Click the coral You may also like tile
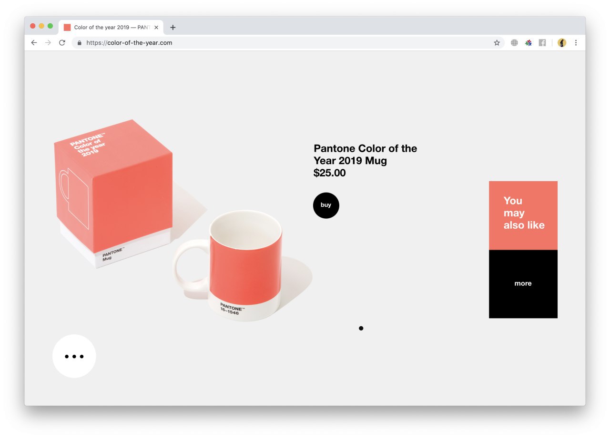 coord(523,215)
